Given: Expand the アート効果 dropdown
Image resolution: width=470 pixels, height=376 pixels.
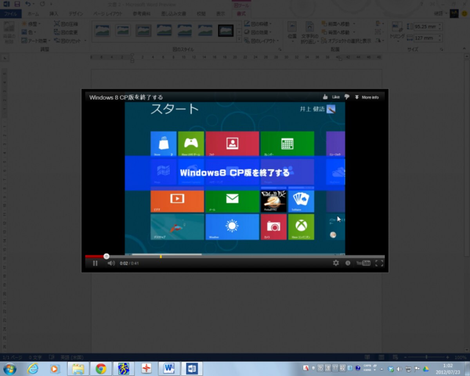Looking at the screenshot, I should [x=36, y=41].
